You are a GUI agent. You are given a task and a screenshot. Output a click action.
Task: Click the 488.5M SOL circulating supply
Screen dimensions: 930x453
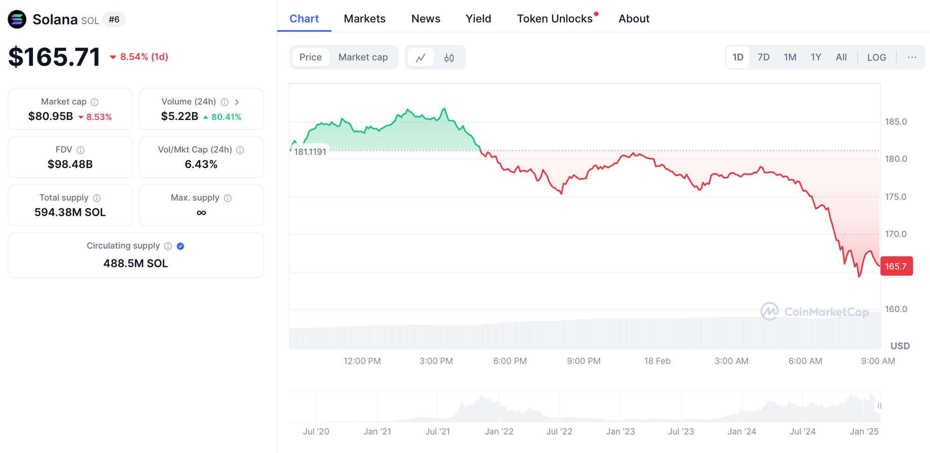(x=136, y=263)
